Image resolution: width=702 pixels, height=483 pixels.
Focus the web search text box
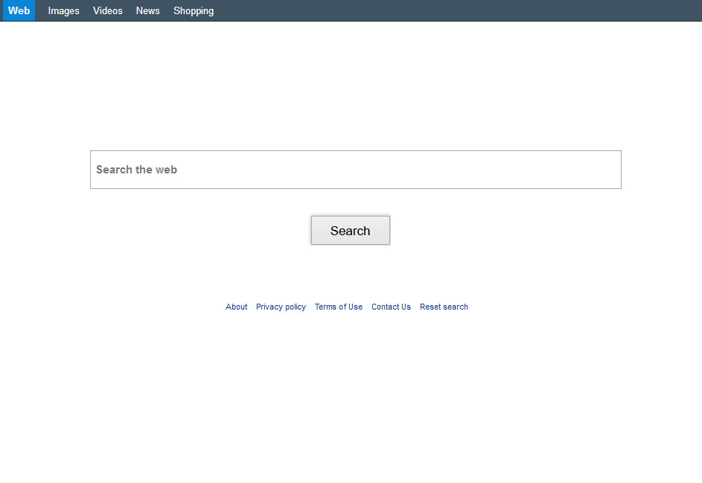[355, 170]
